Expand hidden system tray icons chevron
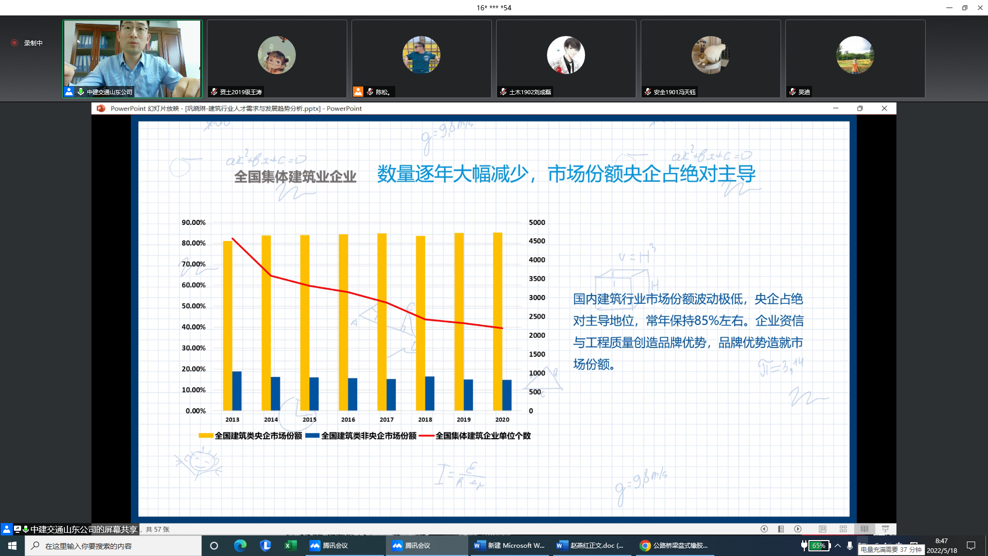Image resolution: width=988 pixels, height=556 pixels. pos(838,546)
